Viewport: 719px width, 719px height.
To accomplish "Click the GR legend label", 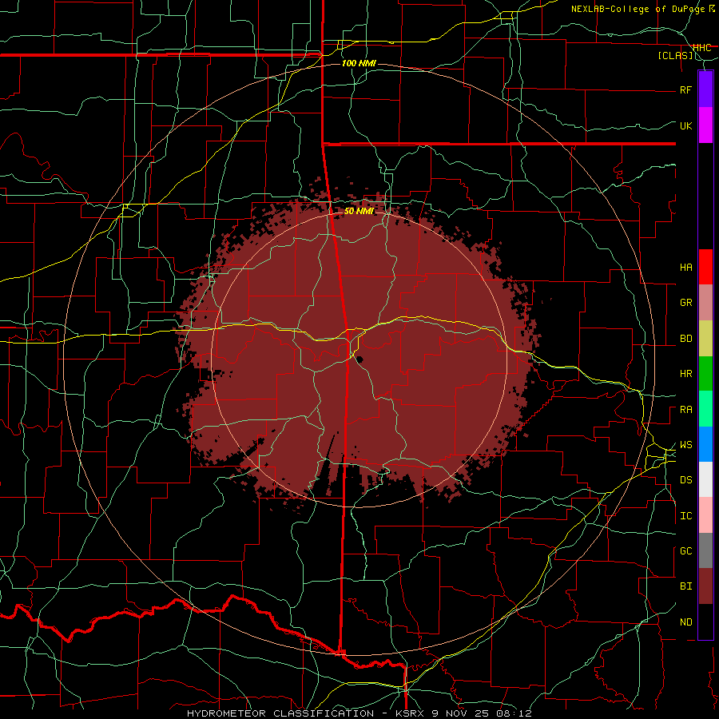I will coord(685,303).
